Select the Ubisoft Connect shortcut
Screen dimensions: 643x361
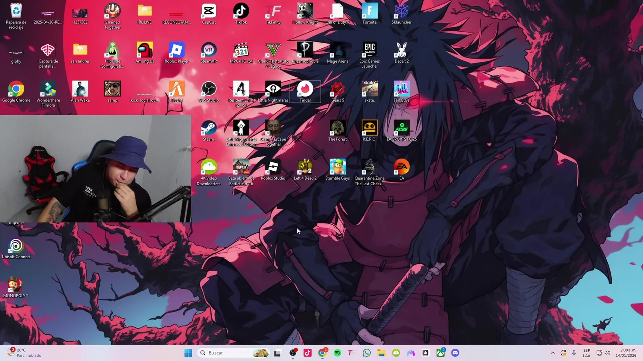pos(16,249)
